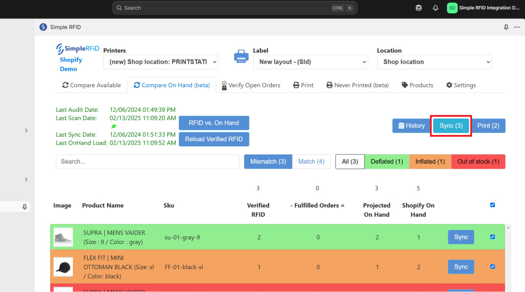Open the notifications bell

(436, 8)
